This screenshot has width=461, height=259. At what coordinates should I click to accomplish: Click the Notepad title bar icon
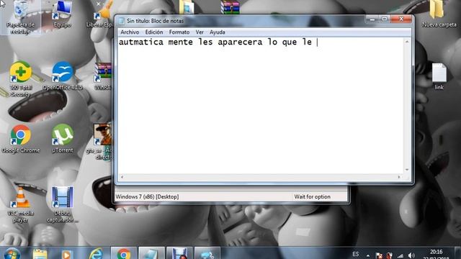pyautogui.click(x=122, y=21)
